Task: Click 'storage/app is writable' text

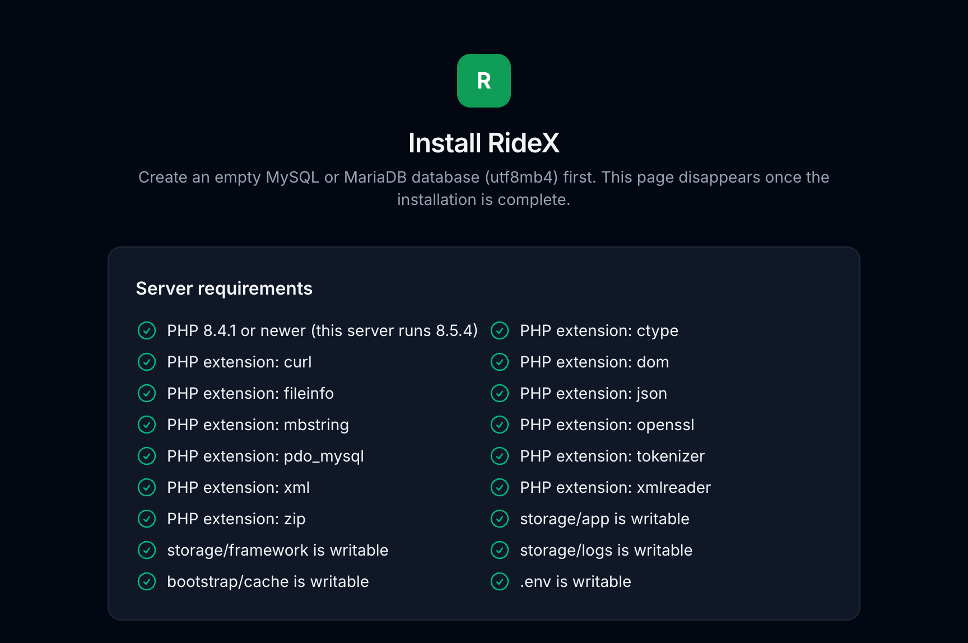Action: (604, 519)
